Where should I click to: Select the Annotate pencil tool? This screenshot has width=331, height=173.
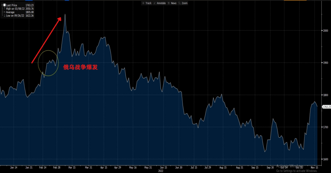coord(159,3)
